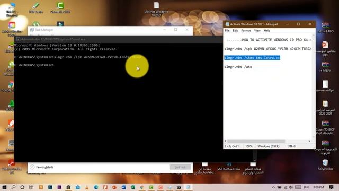Select the Adobe Creative Cloud desktop icon
Image resolution: width=339 pixels, height=191 pixels.
coord(12,29)
